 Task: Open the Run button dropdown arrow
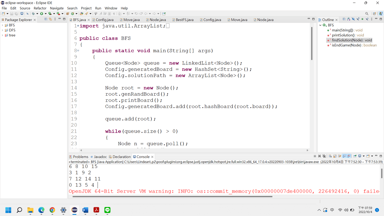[46, 13]
